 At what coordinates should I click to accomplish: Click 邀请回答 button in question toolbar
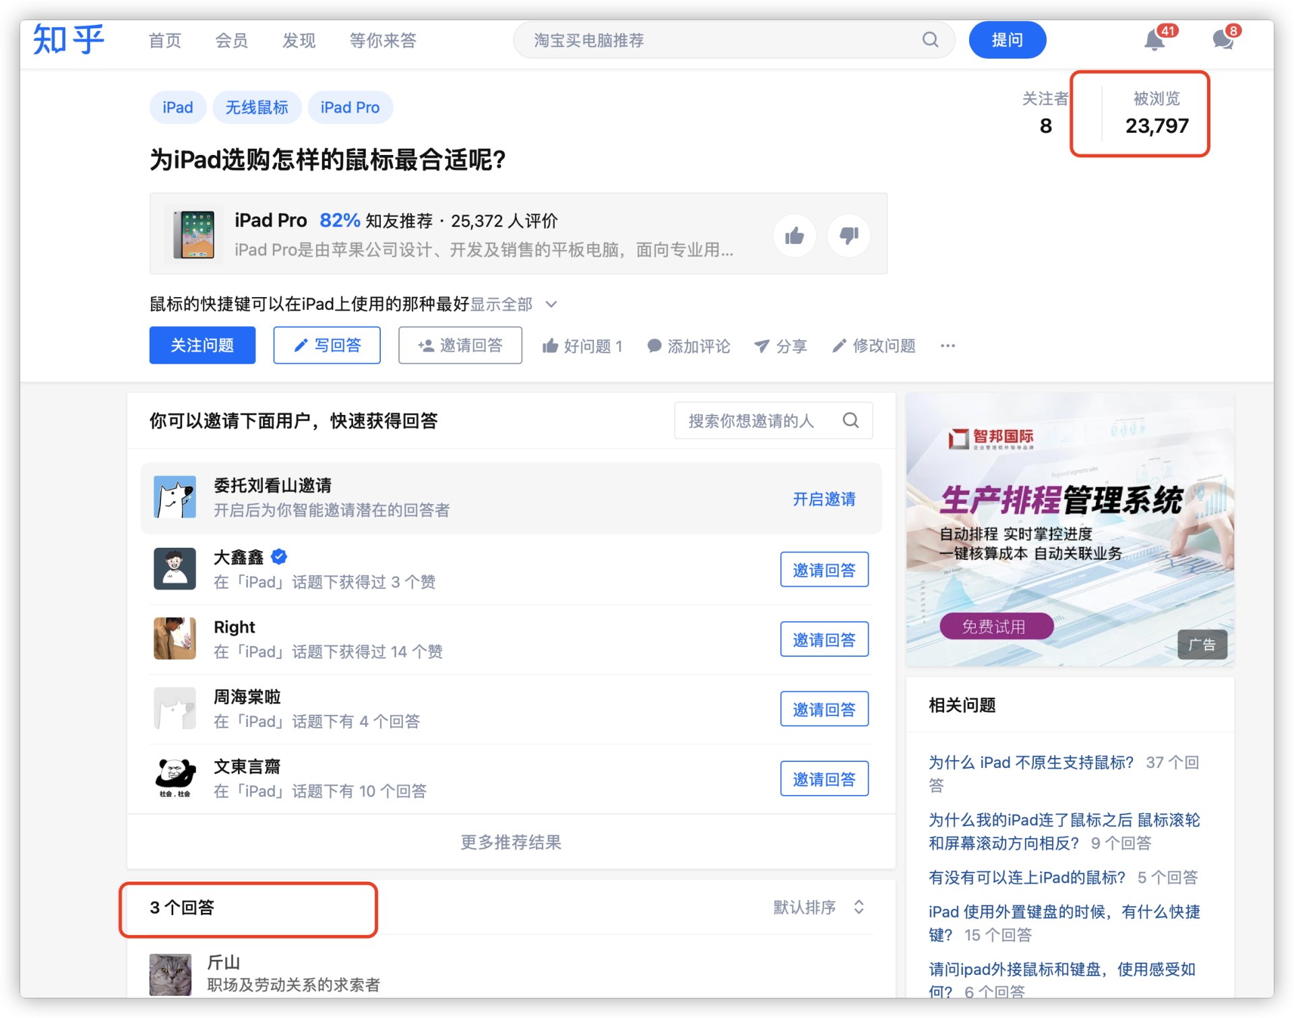click(x=460, y=345)
